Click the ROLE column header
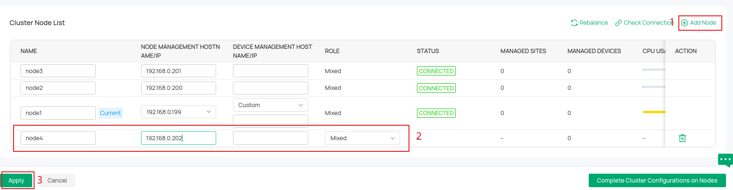Viewport: 733px width, 190px height. pyautogui.click(x=332, y=51)
